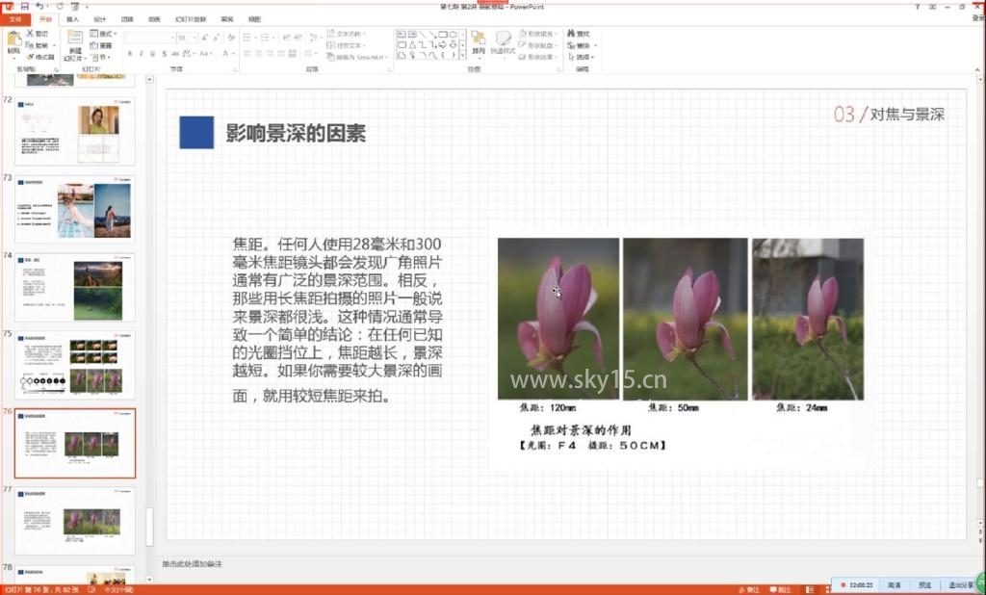Select slide 73 thumbnail

75,210
